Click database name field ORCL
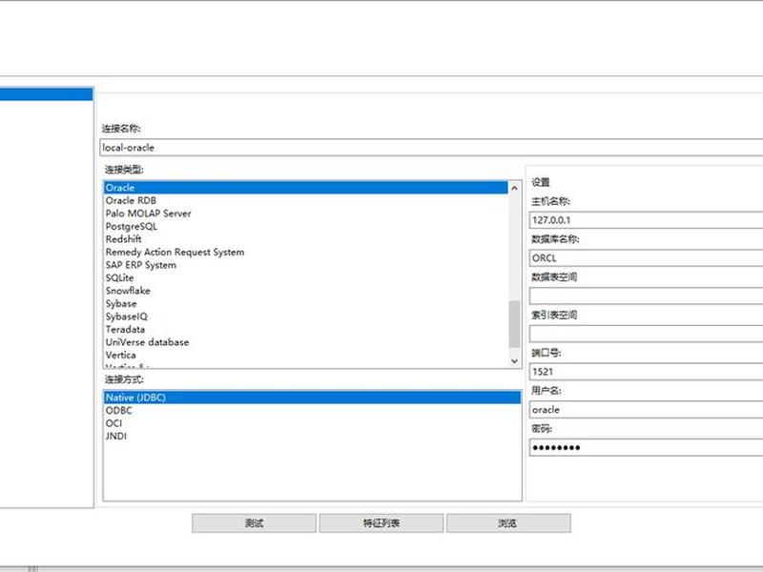763x572 pixels. pyautogui.click(x=647, y=257)
